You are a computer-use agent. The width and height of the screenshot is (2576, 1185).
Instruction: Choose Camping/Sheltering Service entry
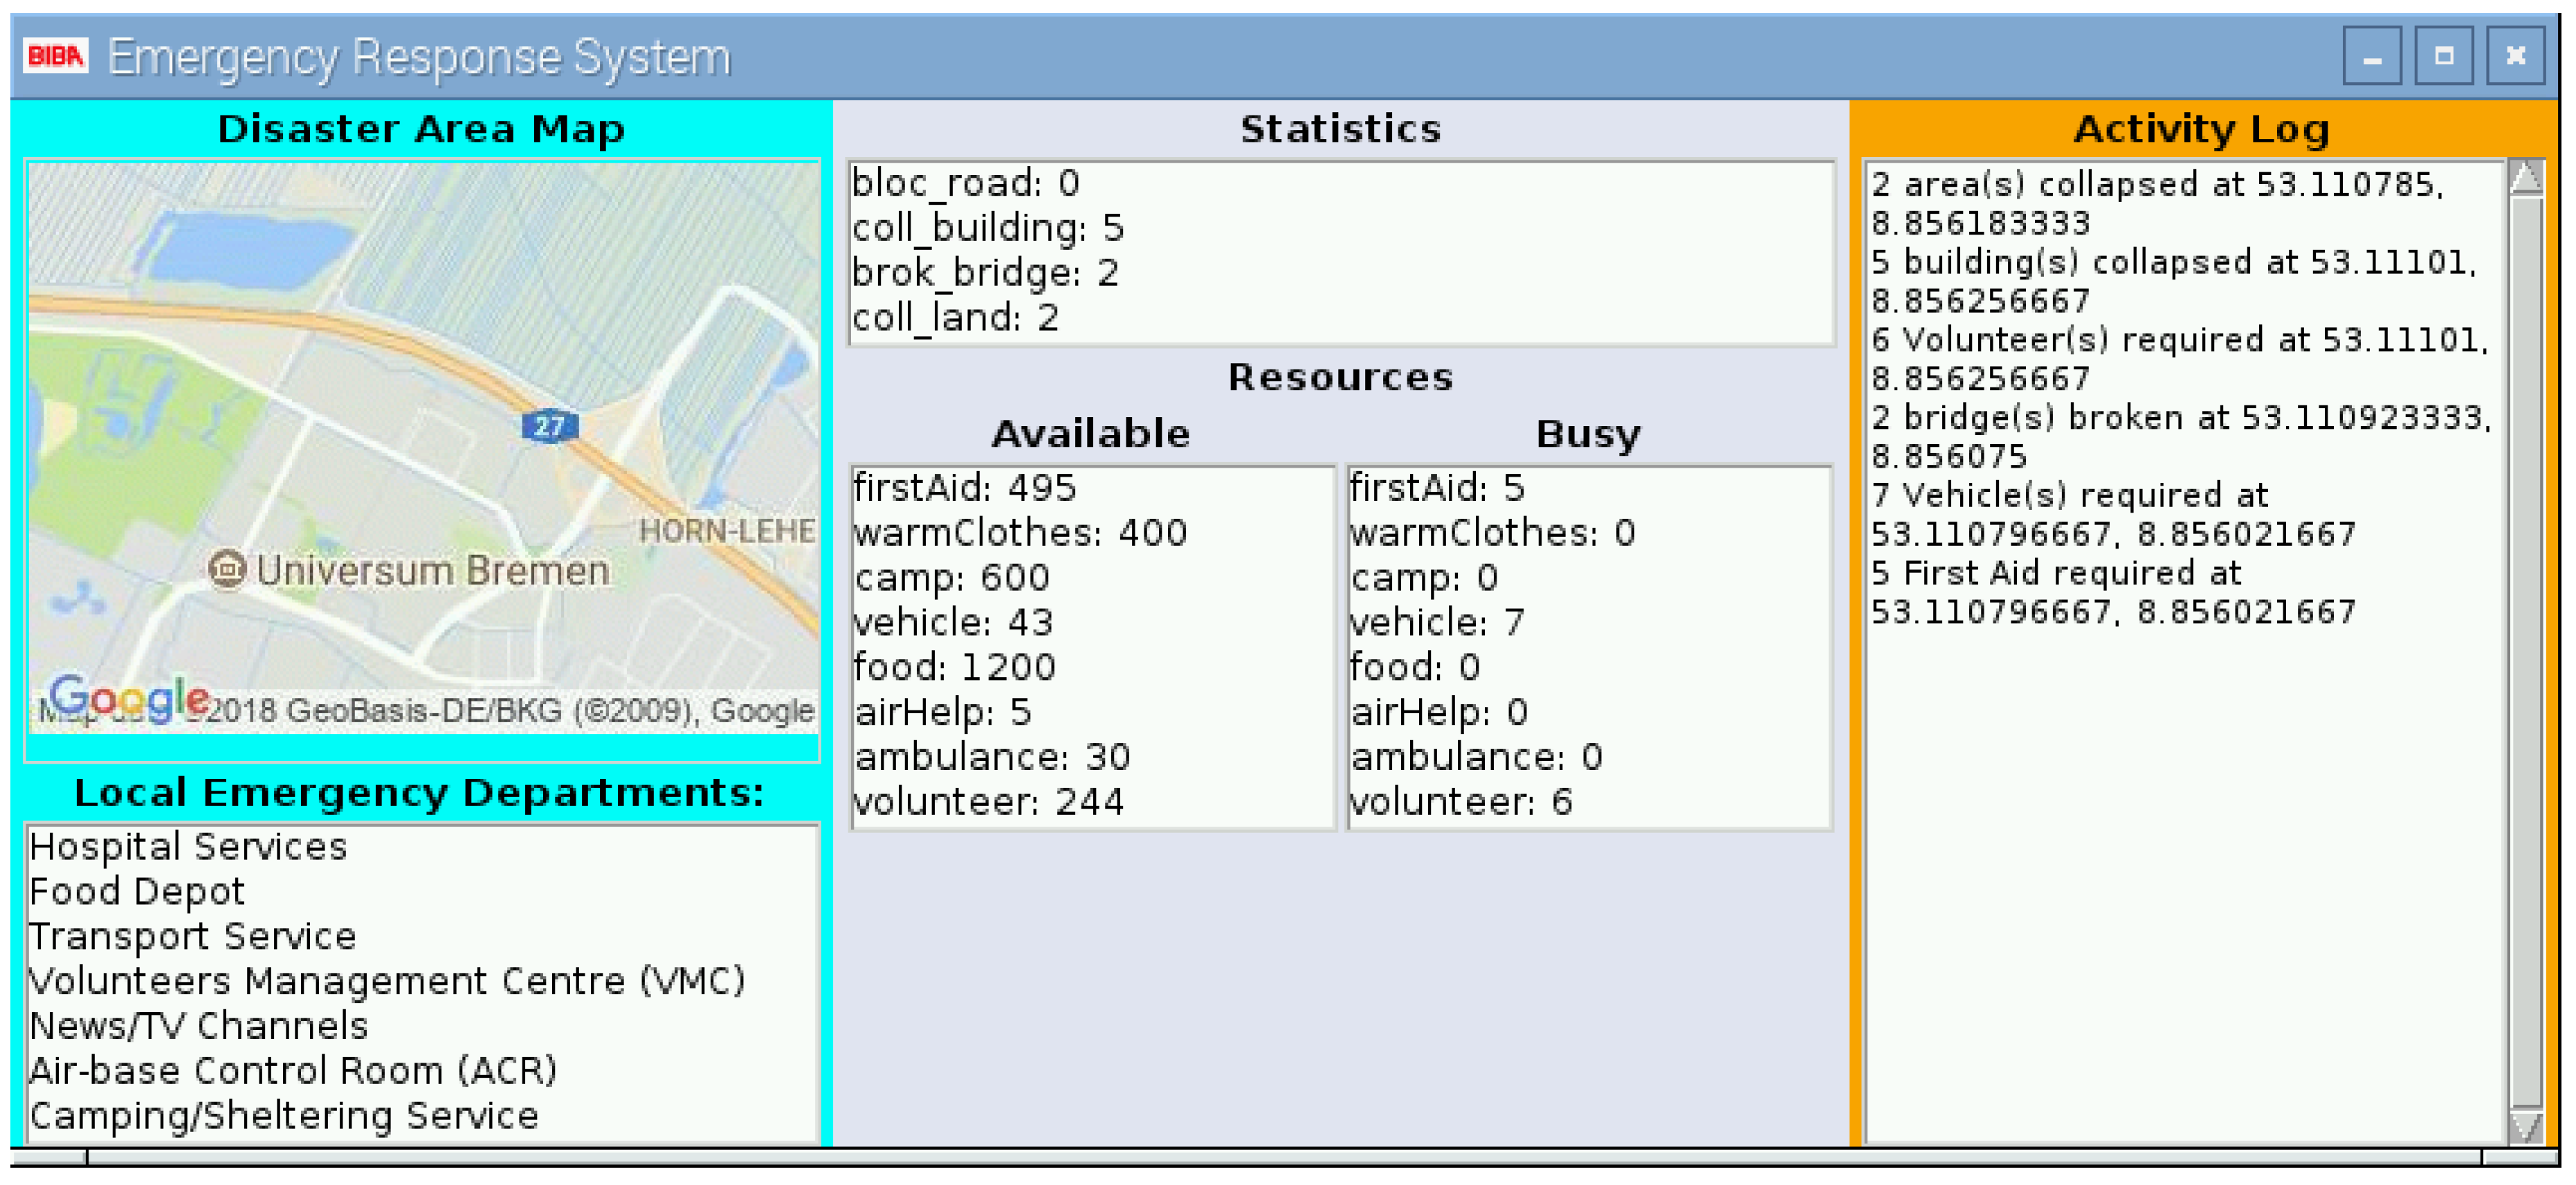284,1116
